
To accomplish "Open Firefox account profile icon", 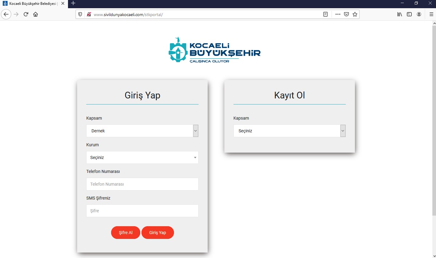I will pos(419,14).
